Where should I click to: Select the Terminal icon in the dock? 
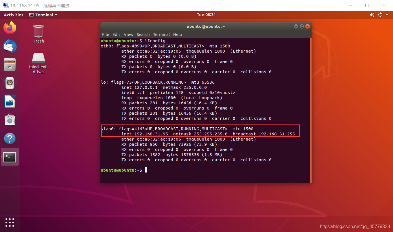pyautogui.click(x=9, y=157)
